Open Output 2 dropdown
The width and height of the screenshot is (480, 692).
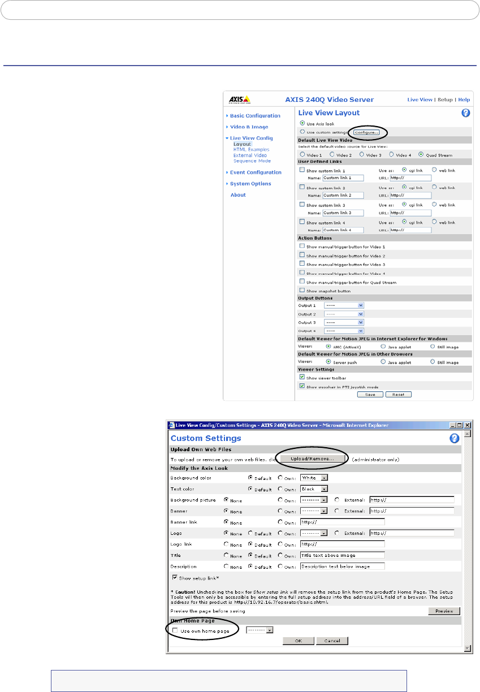click(344, 314)
